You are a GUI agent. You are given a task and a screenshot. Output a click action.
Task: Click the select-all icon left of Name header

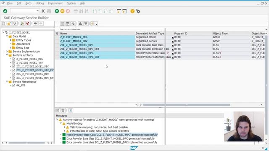pos(57,34)
